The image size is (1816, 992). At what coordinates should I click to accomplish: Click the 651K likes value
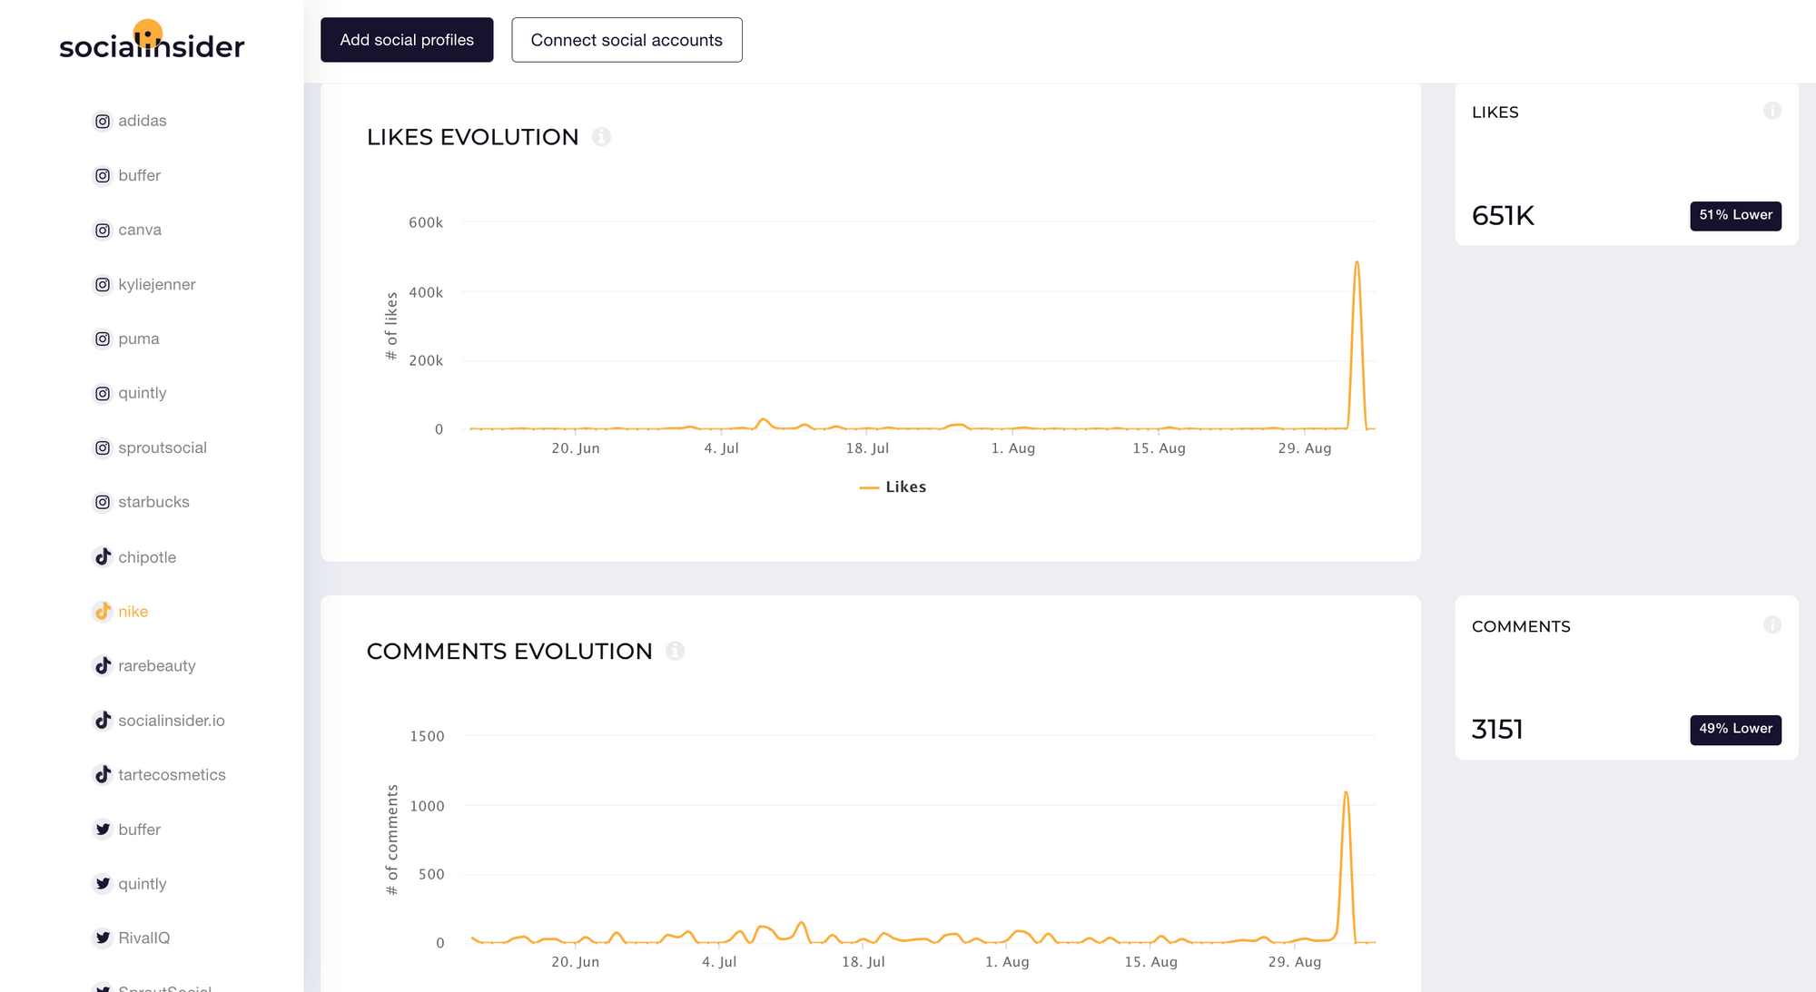pos(1503,216)
